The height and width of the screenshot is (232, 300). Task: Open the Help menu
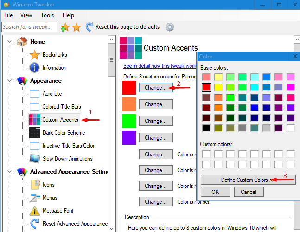tap(68, 15)
